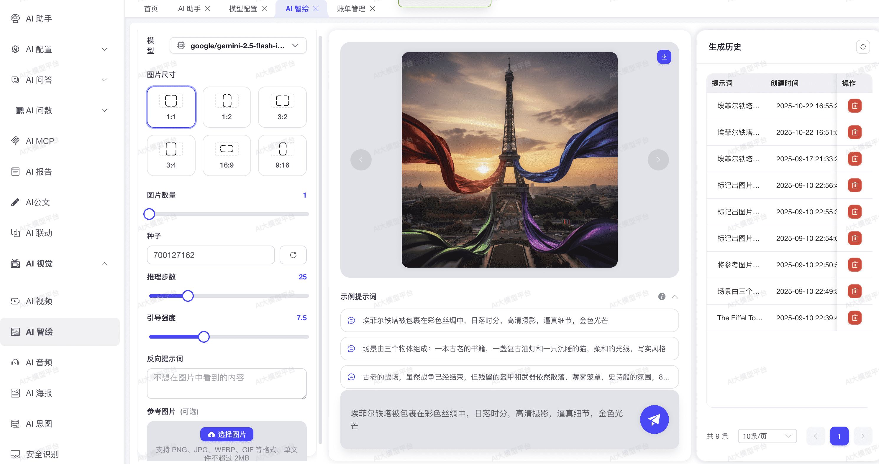
Task: Close the 模型配置 tab
Action: coord(265,9)
